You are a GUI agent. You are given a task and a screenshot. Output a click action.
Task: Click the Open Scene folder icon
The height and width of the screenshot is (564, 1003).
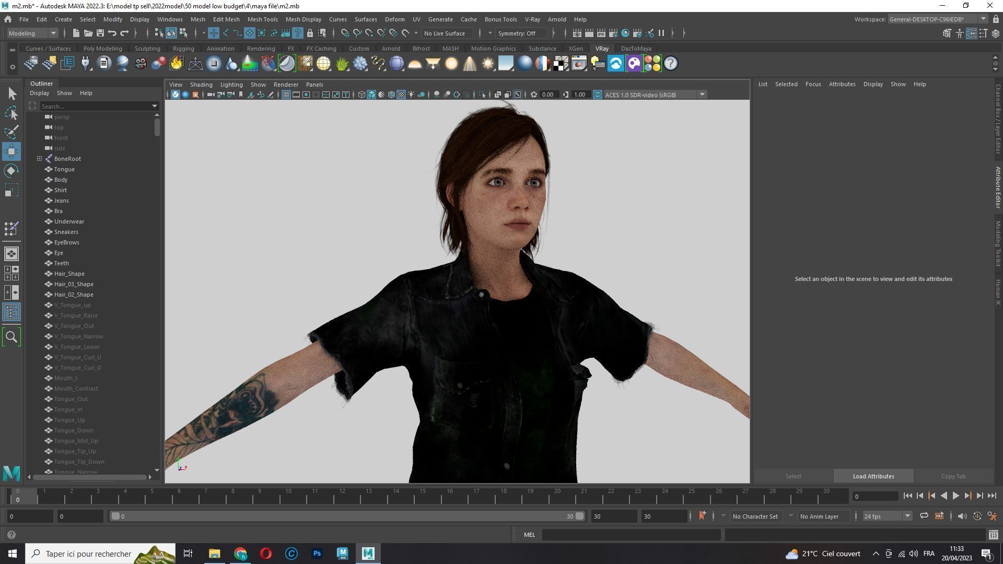pyautogui.click(x=88, y=33)
